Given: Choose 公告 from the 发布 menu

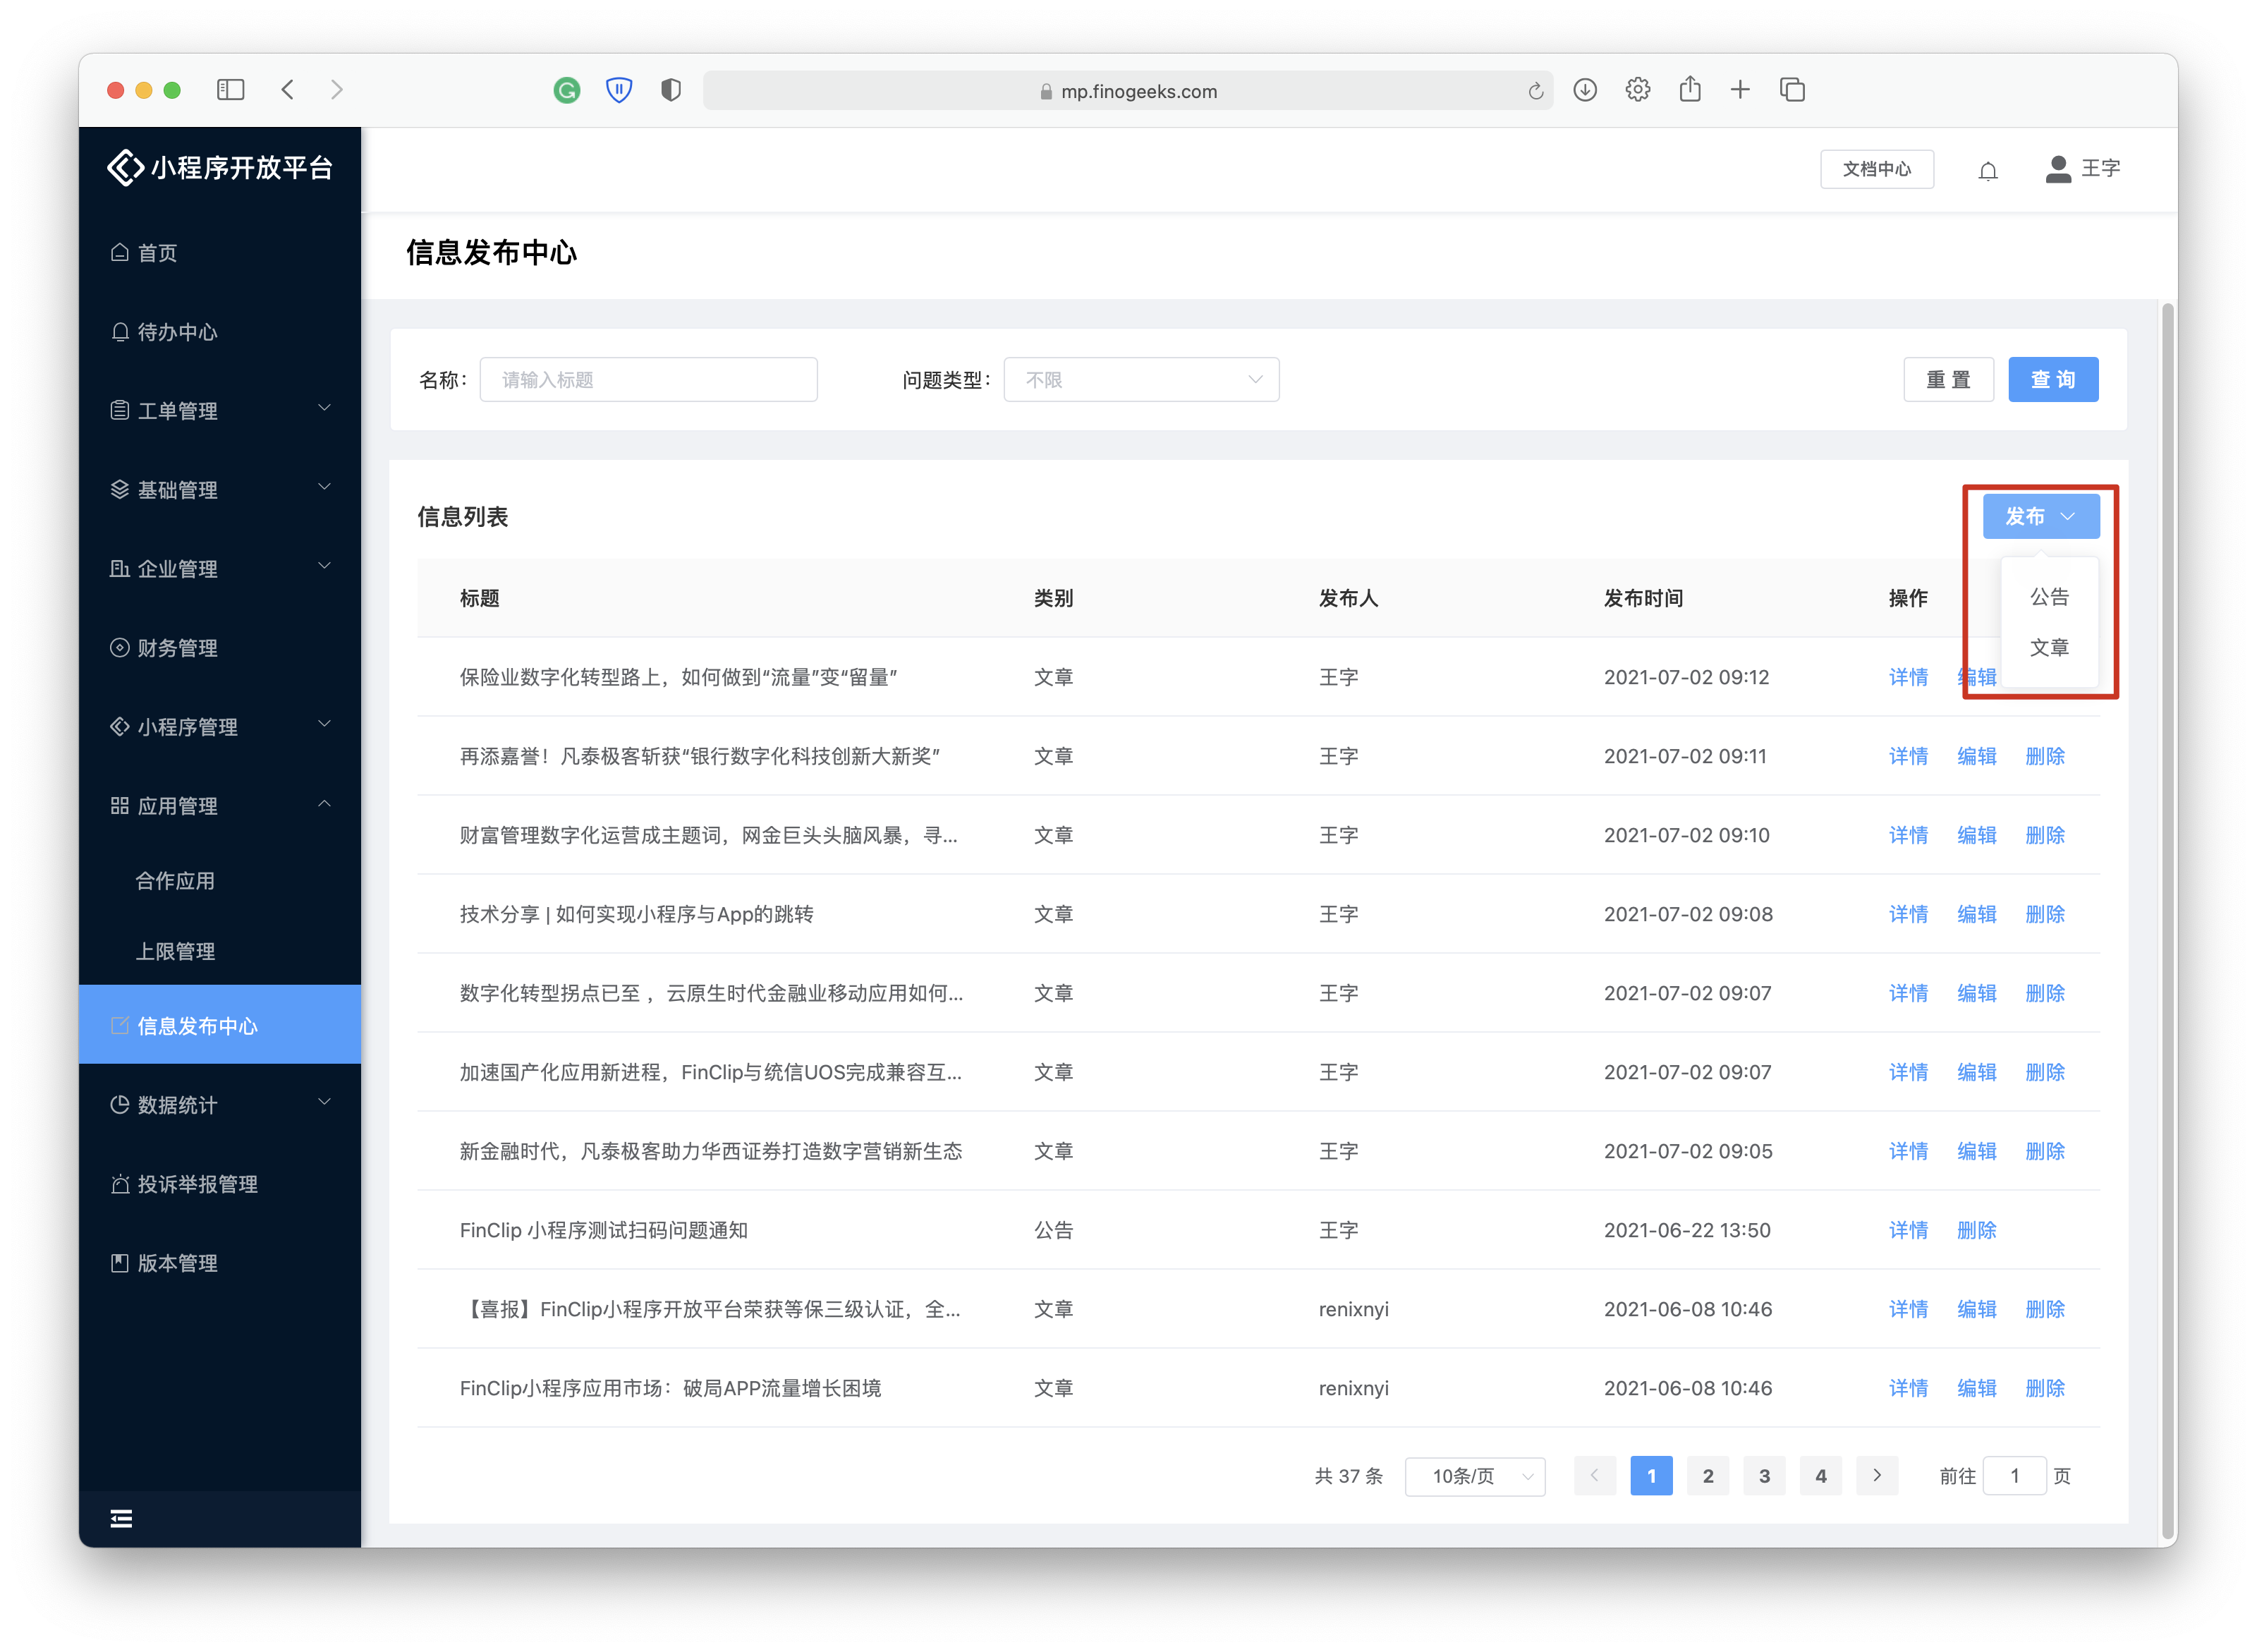Looking at the screenshot, I should click(2049, 597).
